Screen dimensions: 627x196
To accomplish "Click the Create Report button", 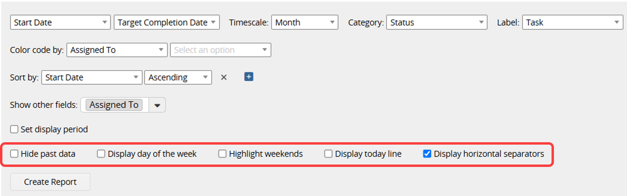I will (x=50, y=182).
